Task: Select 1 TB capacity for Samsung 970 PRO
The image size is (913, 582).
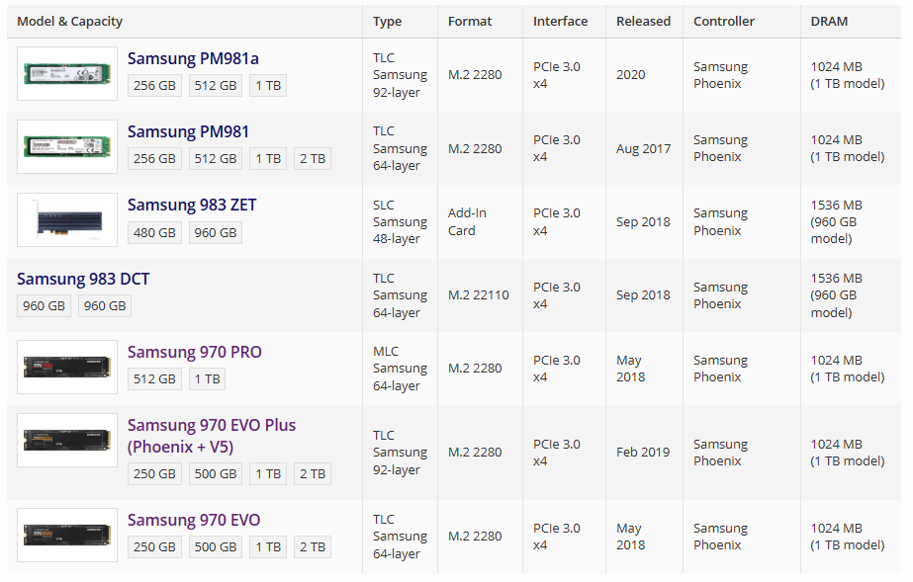Action: tap(208, 378)
